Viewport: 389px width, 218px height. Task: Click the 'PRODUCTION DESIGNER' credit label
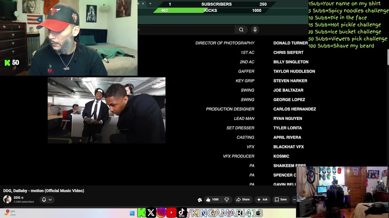(x=230, y=109)
